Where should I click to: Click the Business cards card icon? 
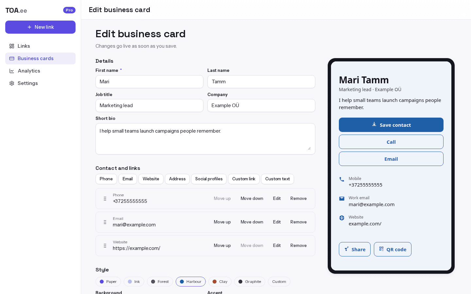pyautogui.click(x=12, y=58)
